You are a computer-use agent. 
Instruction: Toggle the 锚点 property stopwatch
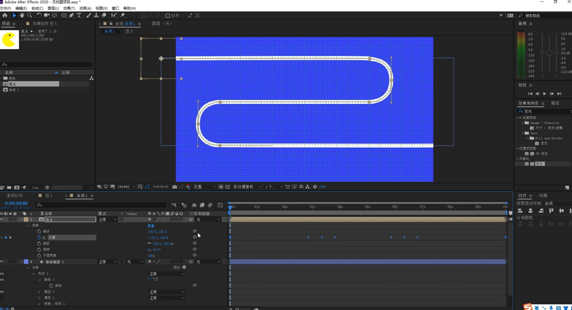(x=39, y=231)
